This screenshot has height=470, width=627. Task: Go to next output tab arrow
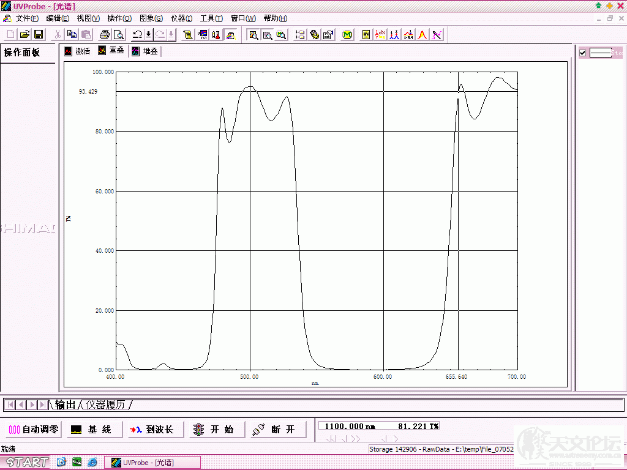(32, 405)
